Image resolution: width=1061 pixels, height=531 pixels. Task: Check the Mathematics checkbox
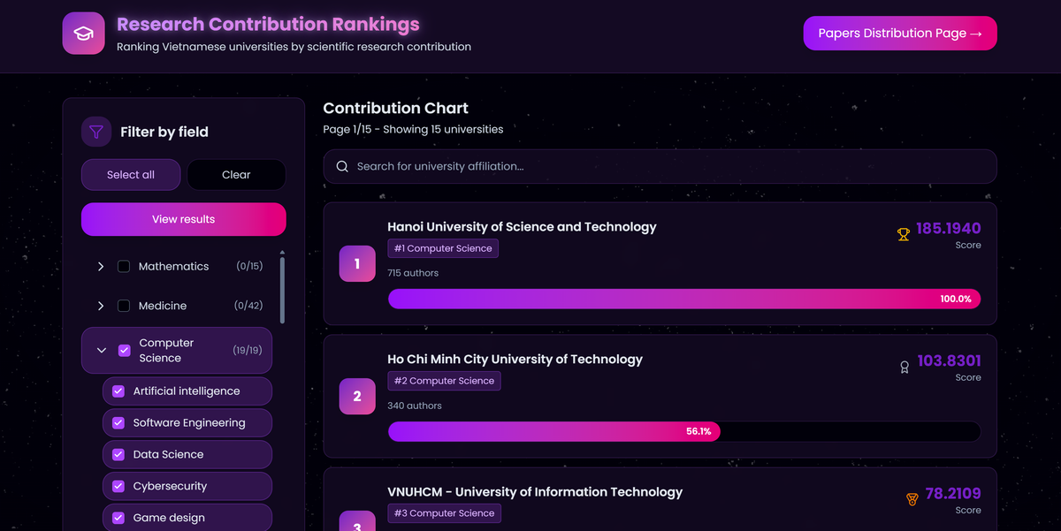(x=124, y=266)
